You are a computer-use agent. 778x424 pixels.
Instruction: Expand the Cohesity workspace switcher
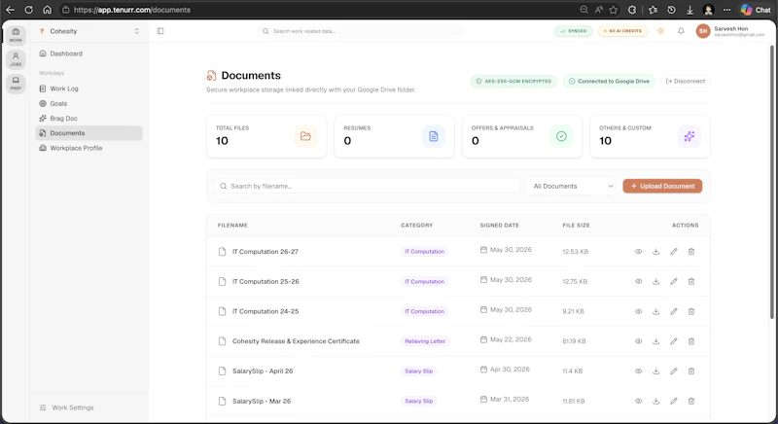(88, 31)
